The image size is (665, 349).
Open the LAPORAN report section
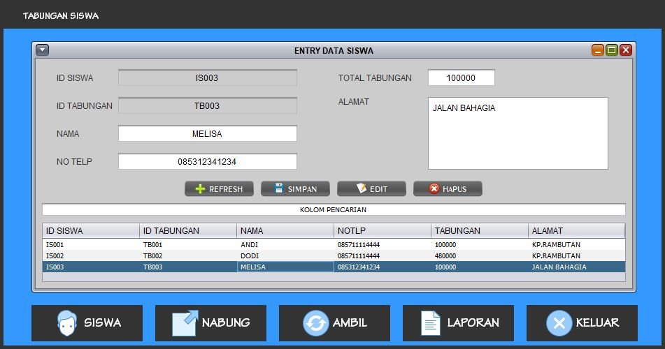click(x=458, y=323)
